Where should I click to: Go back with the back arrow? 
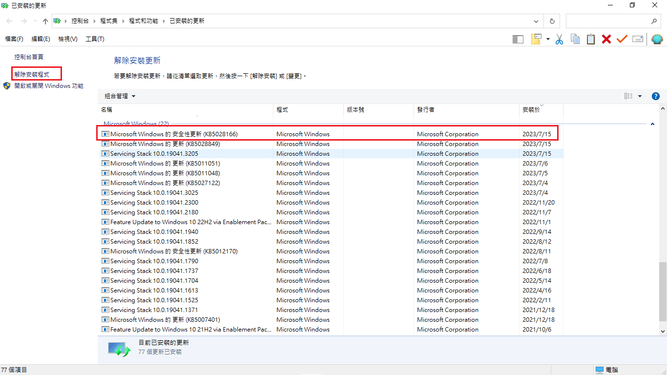click(9, 21)
